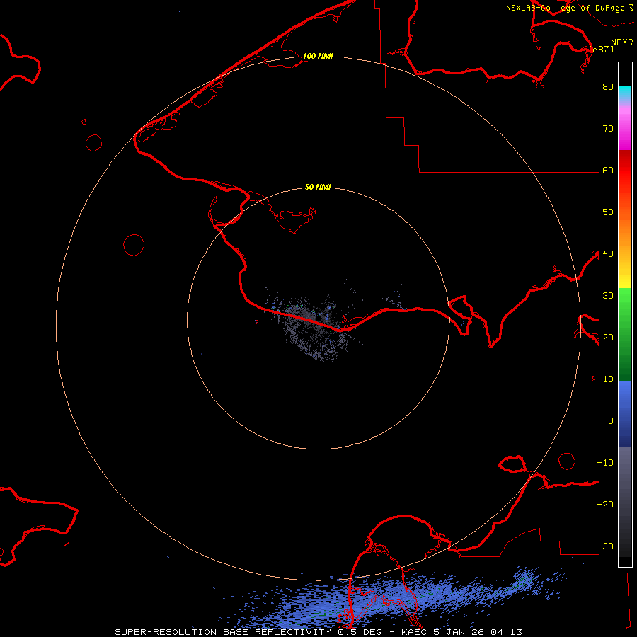Click the [dBZ] units label
Viewport: 637px width, 637px height.
pyautogui.click(x=601, y=49)
